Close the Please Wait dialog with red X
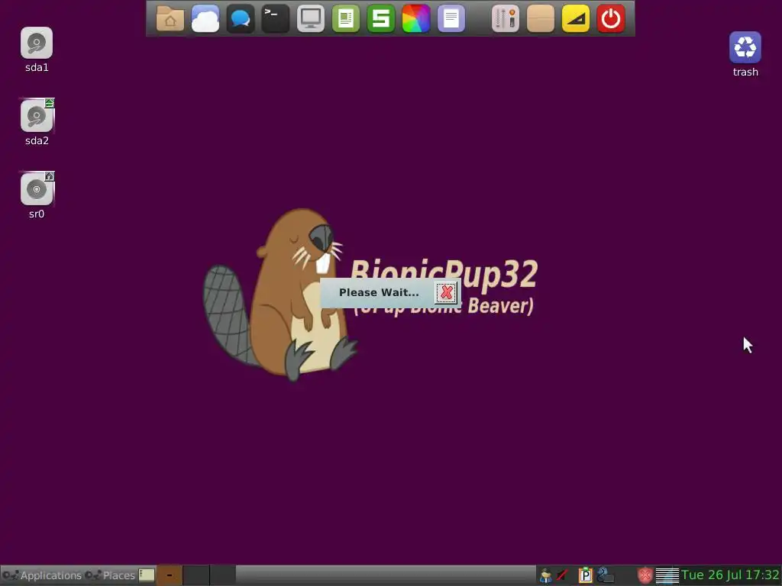The height and width of the screenshot is (586, 782). [446, 292]
